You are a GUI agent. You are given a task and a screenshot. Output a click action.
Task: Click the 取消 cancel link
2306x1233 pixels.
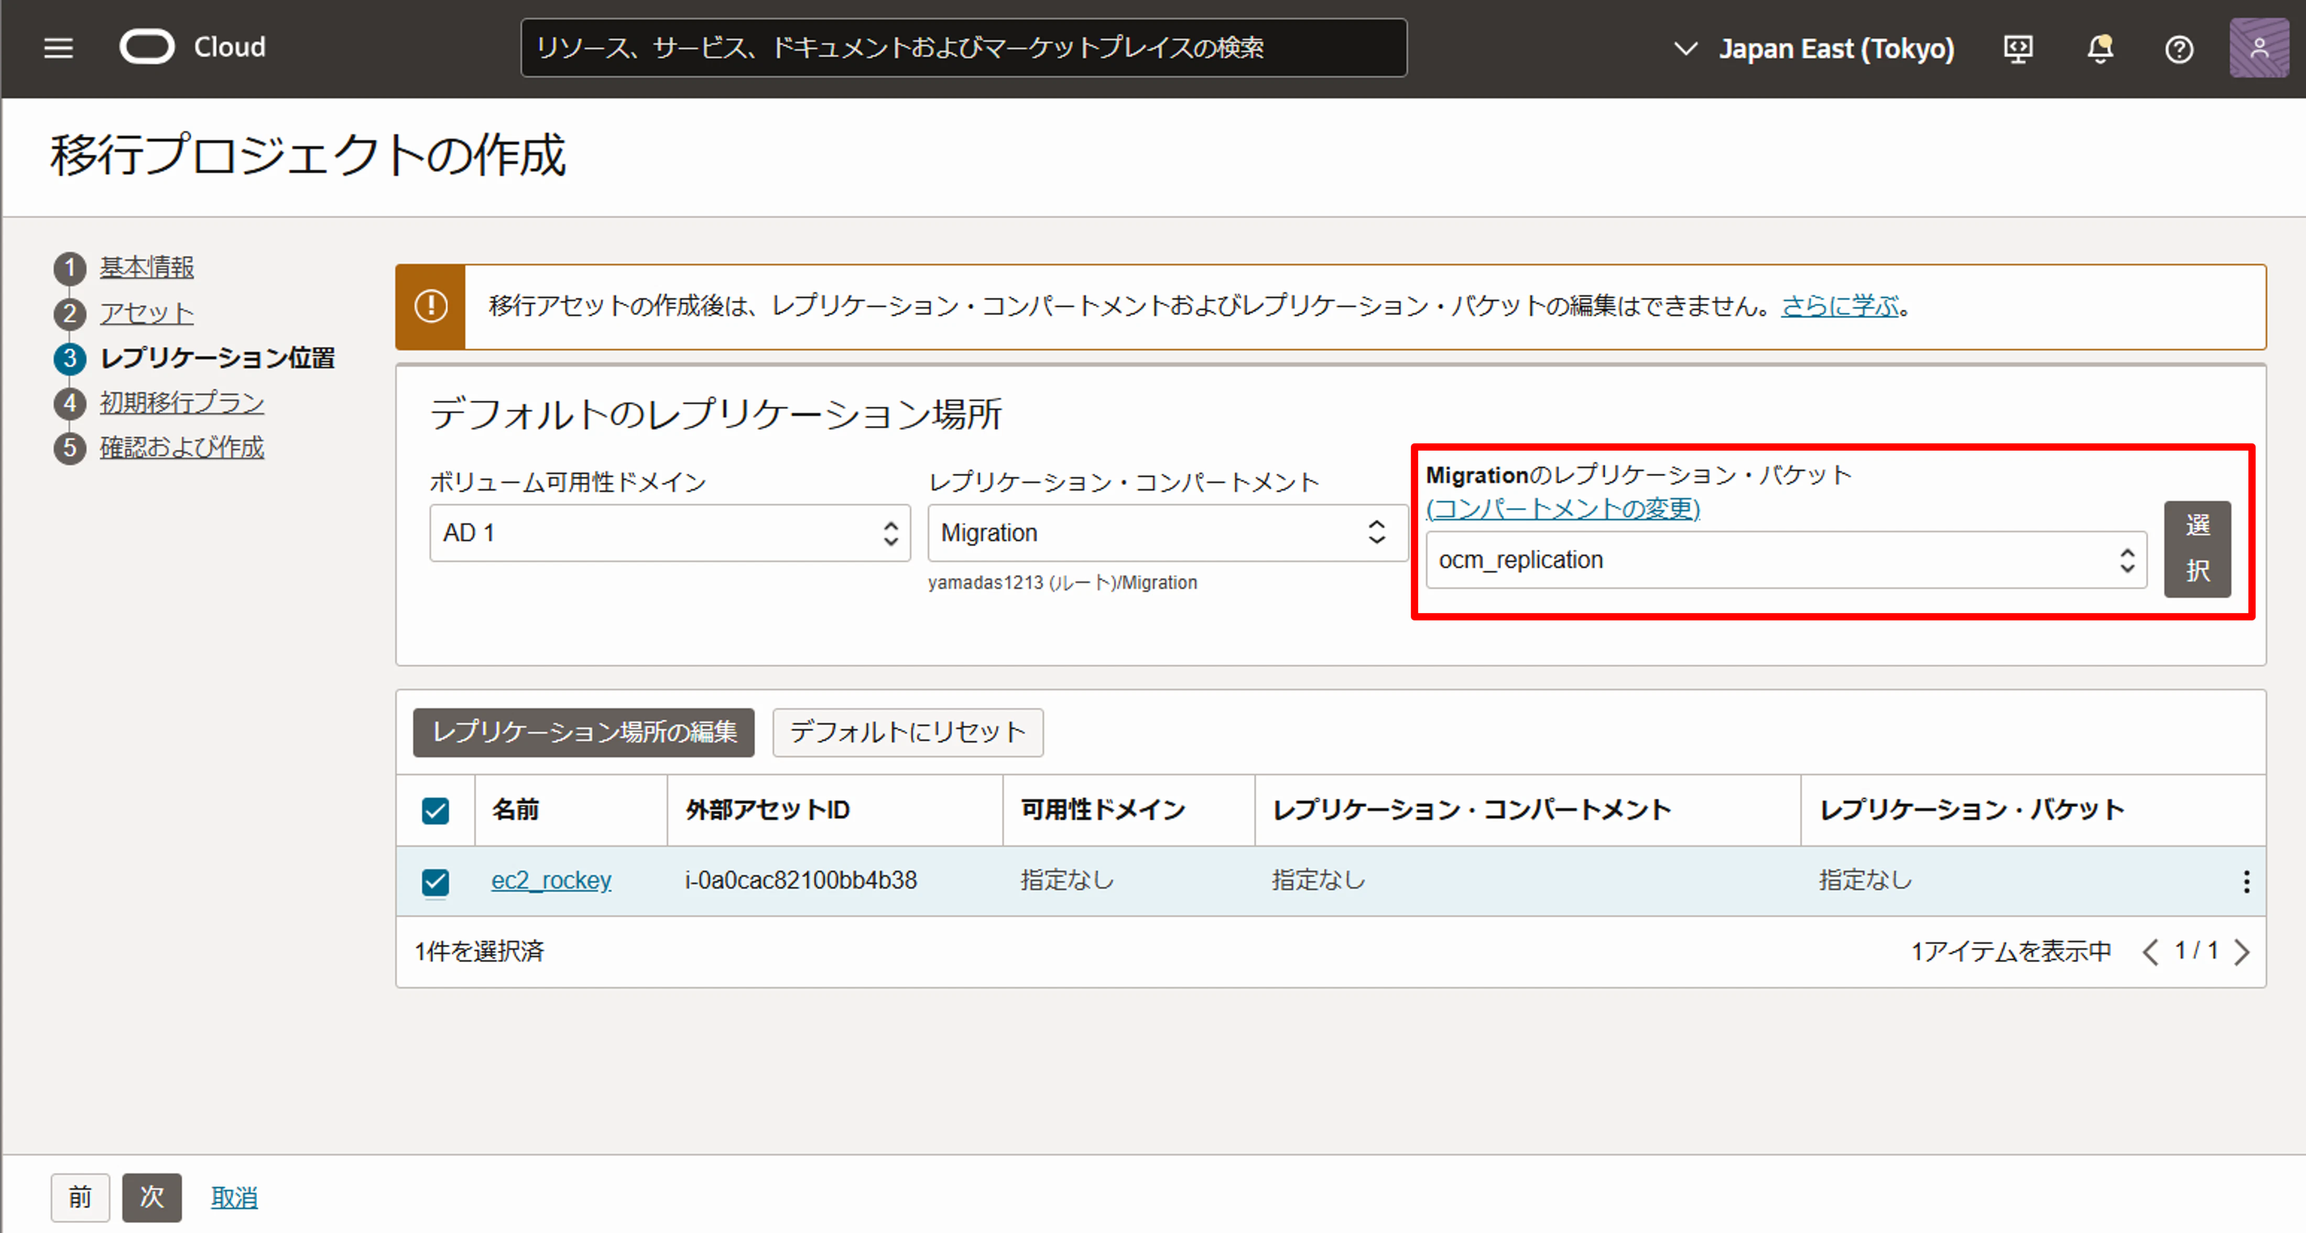point(235,1198)
